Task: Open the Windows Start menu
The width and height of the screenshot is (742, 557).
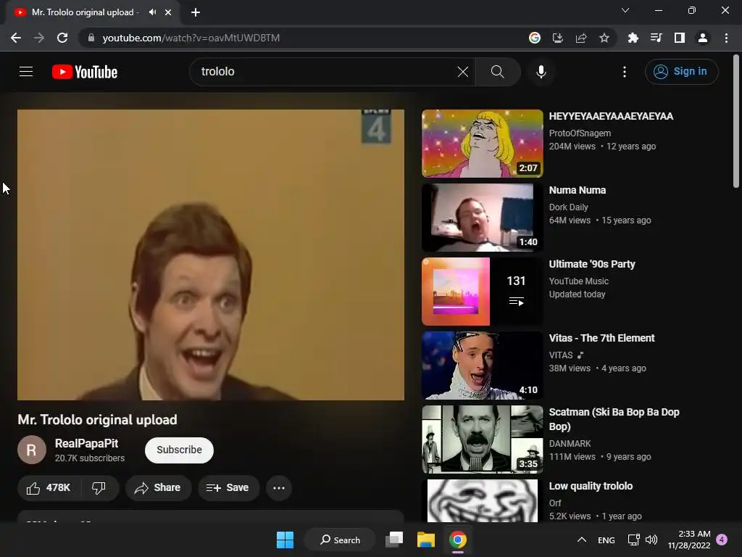Action: pos(285,540)
